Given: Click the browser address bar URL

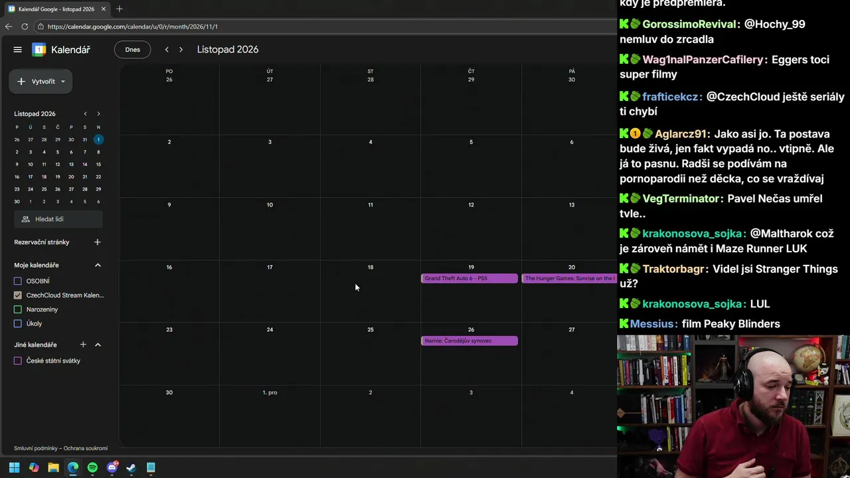Looking at the screenshot, I should 133,27.
